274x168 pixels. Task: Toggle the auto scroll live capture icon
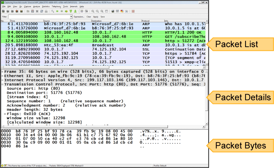87,11
